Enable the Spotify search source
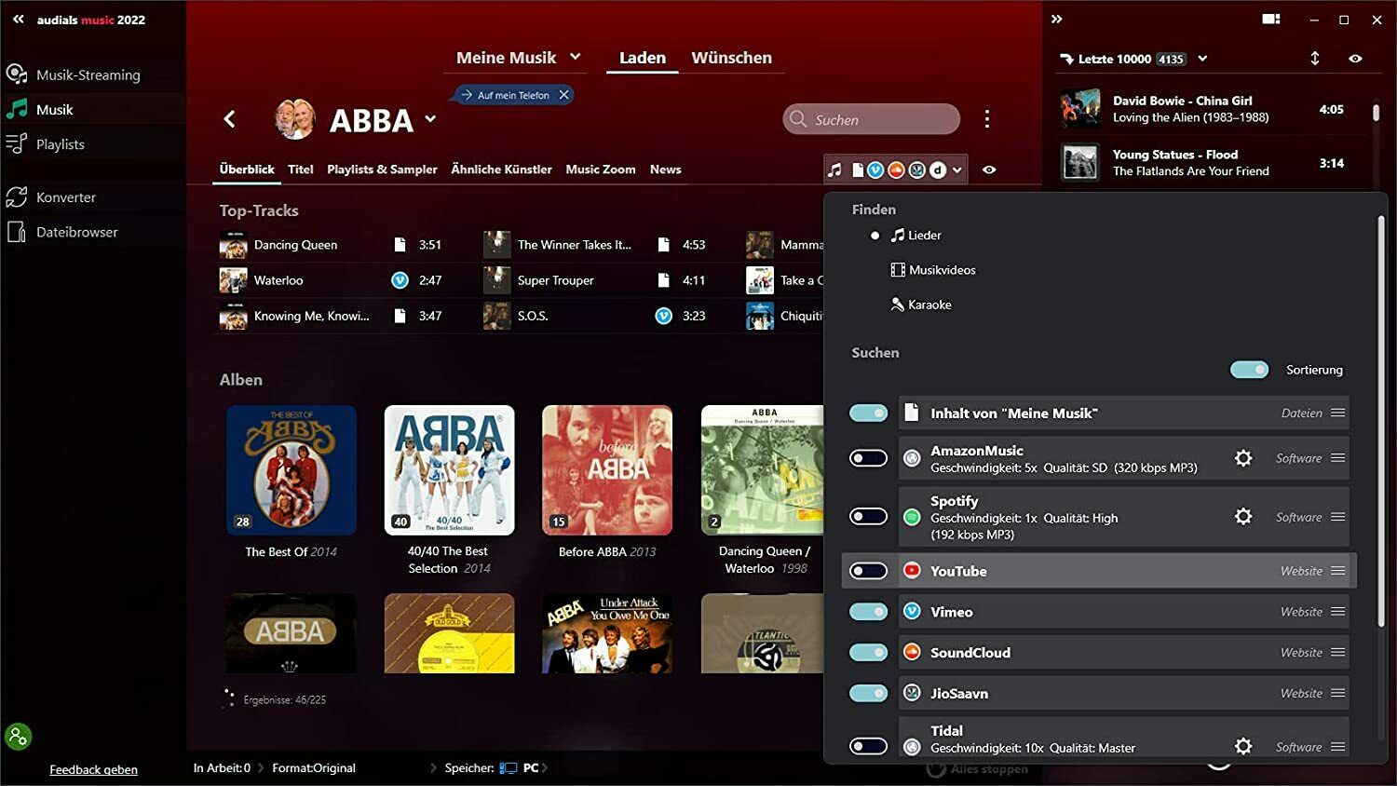This screenshot has height=786, width=1397. 867,516
